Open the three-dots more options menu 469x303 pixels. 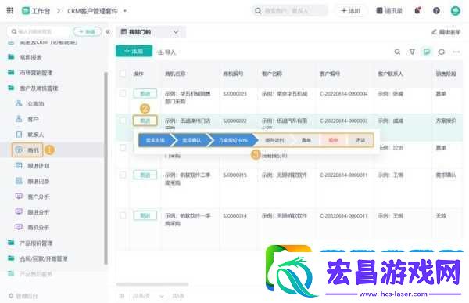(456, 52)
